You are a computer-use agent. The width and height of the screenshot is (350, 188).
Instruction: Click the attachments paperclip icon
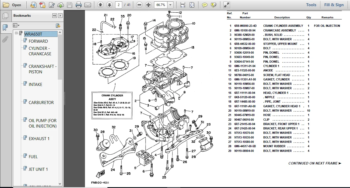(5, 39)
